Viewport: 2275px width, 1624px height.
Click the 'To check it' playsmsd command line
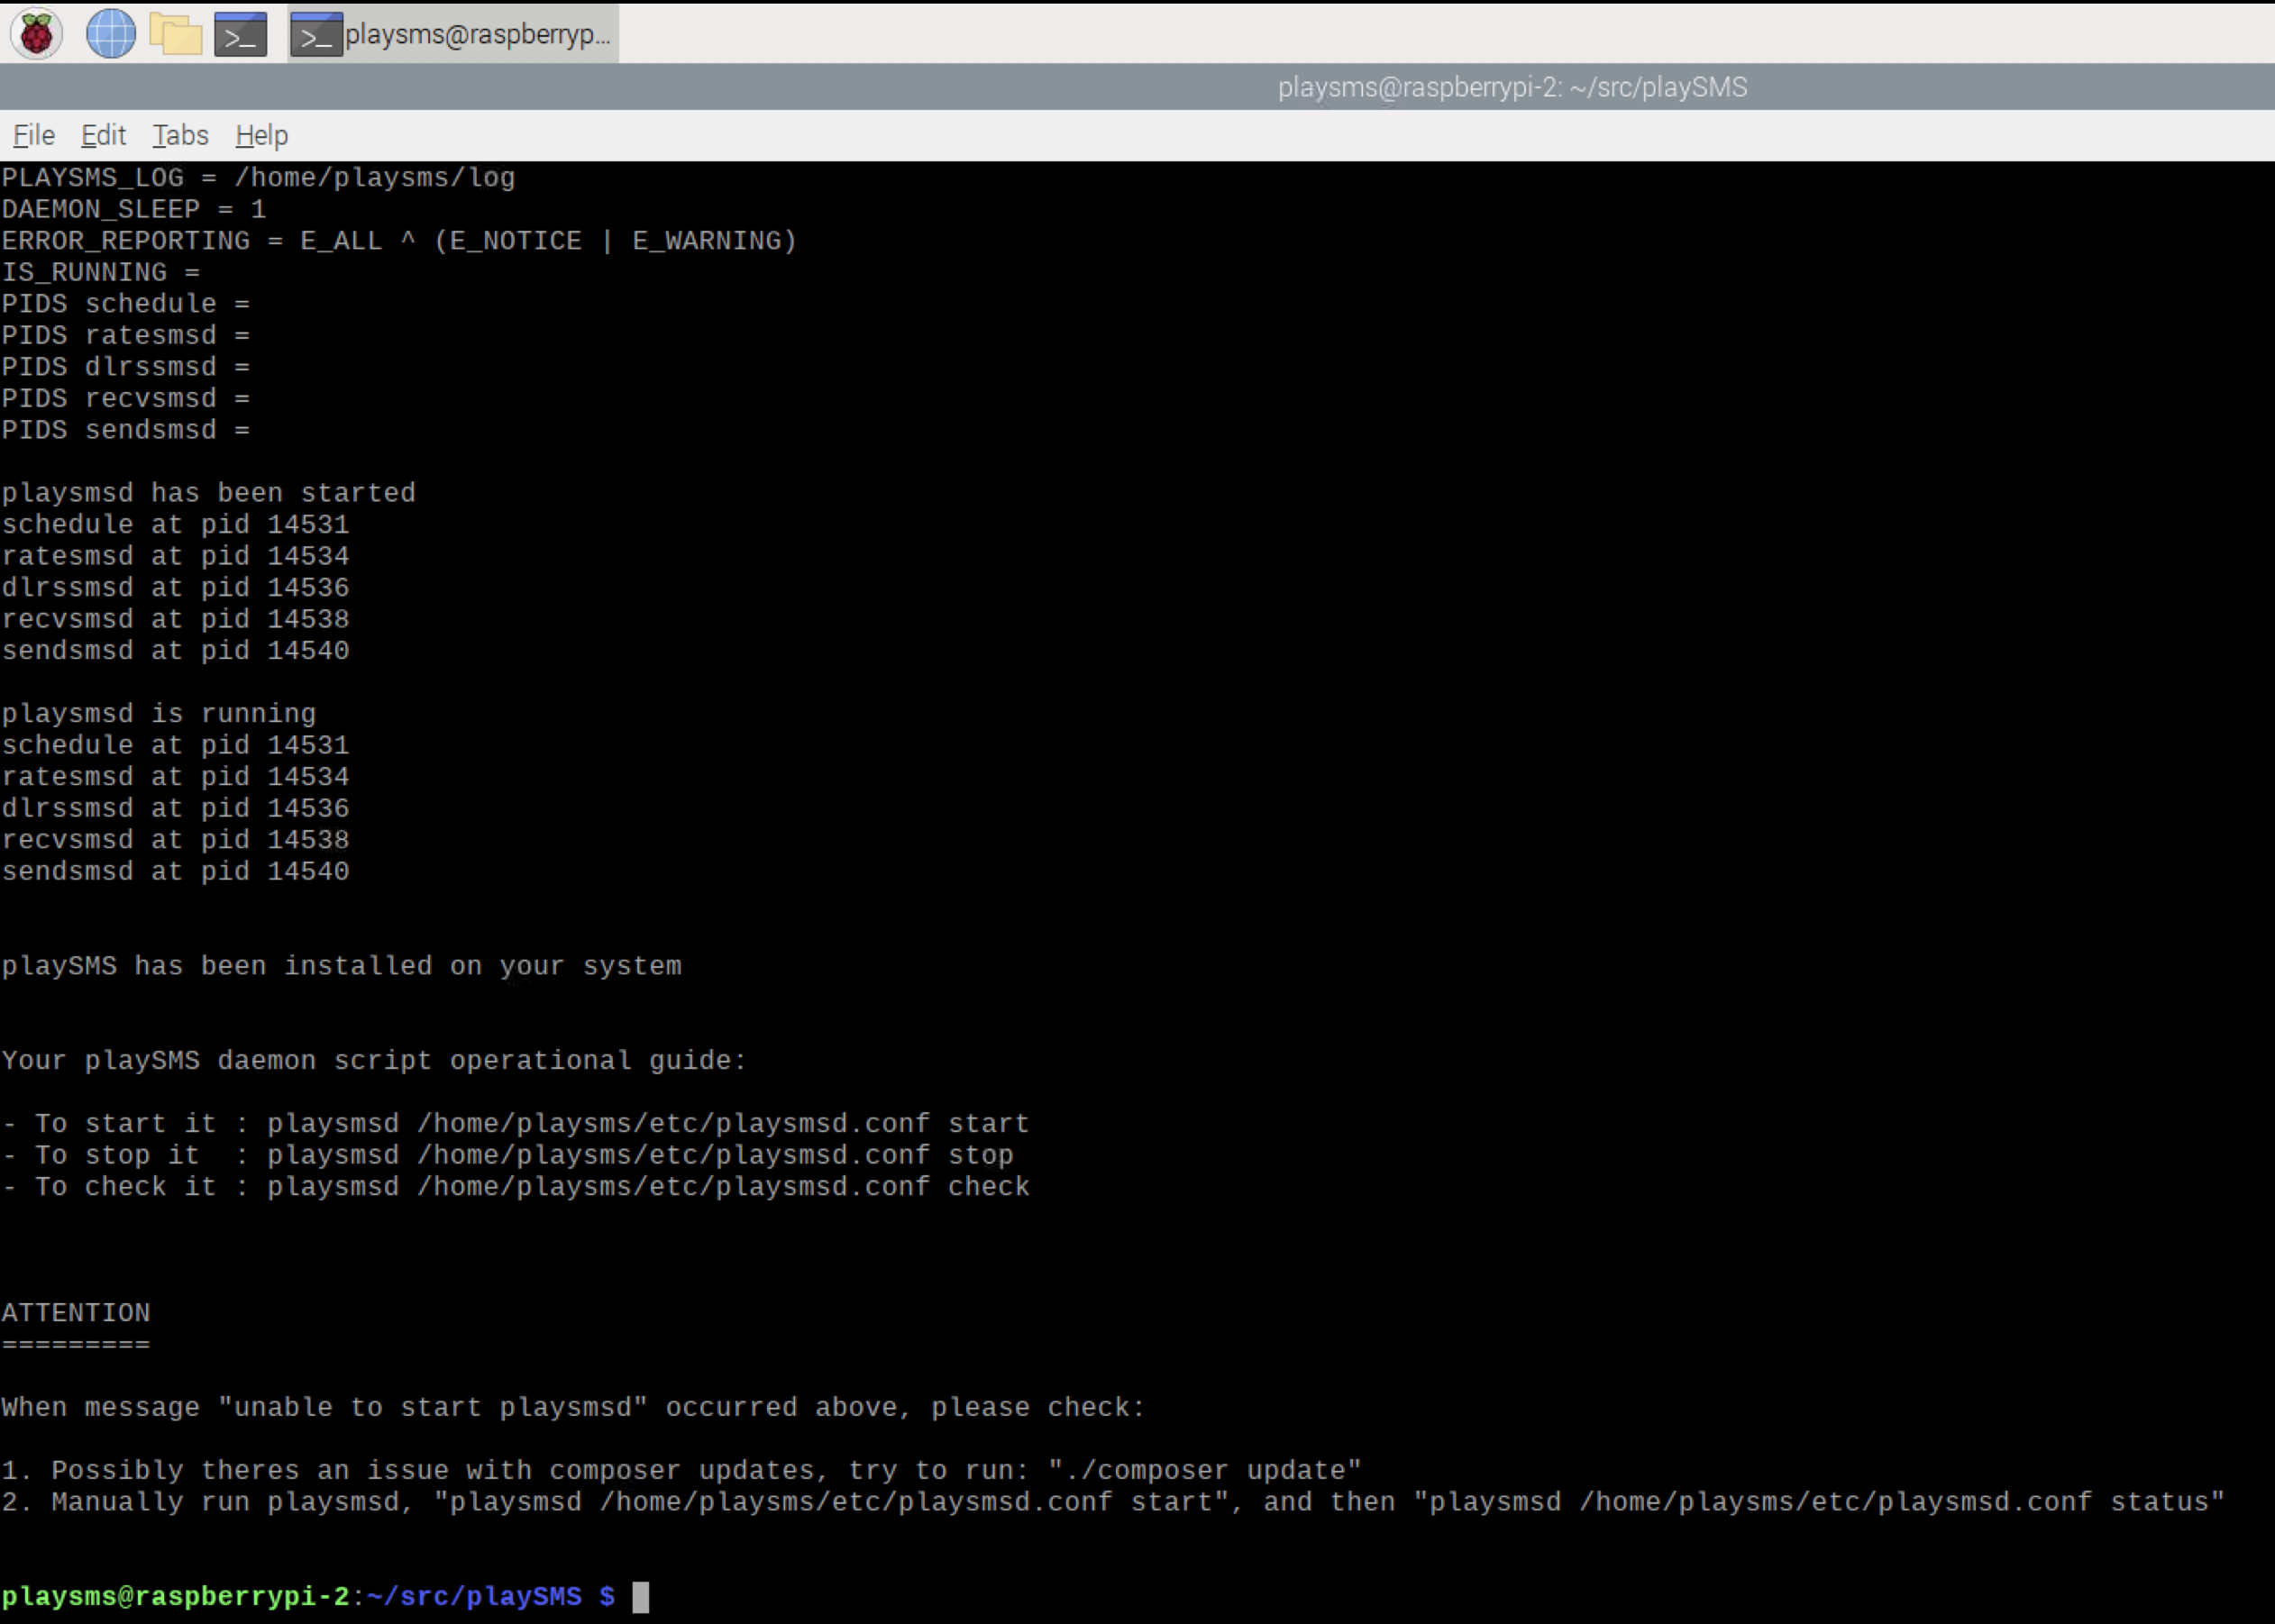[515, 1186]
